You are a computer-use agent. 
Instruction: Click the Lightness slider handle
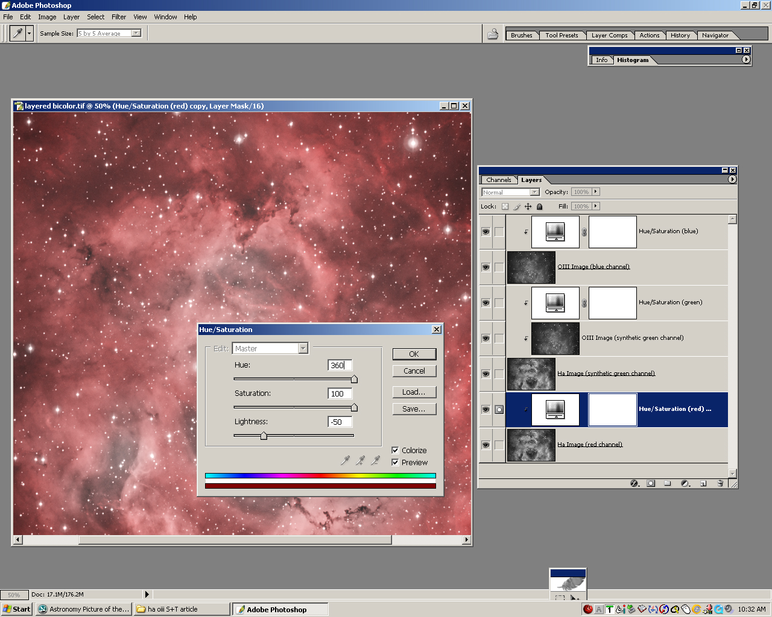(264, 436)
